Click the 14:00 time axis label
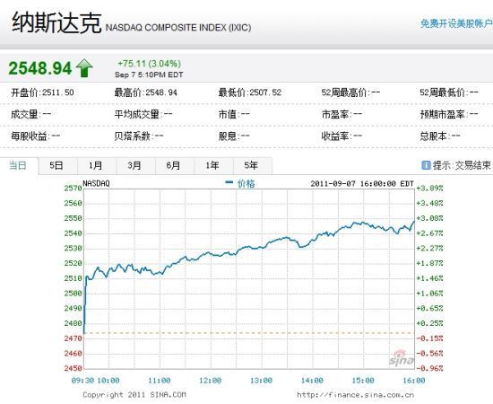This screenshot has height=404, width=493. pyautogui.click(x=312, y=381)
